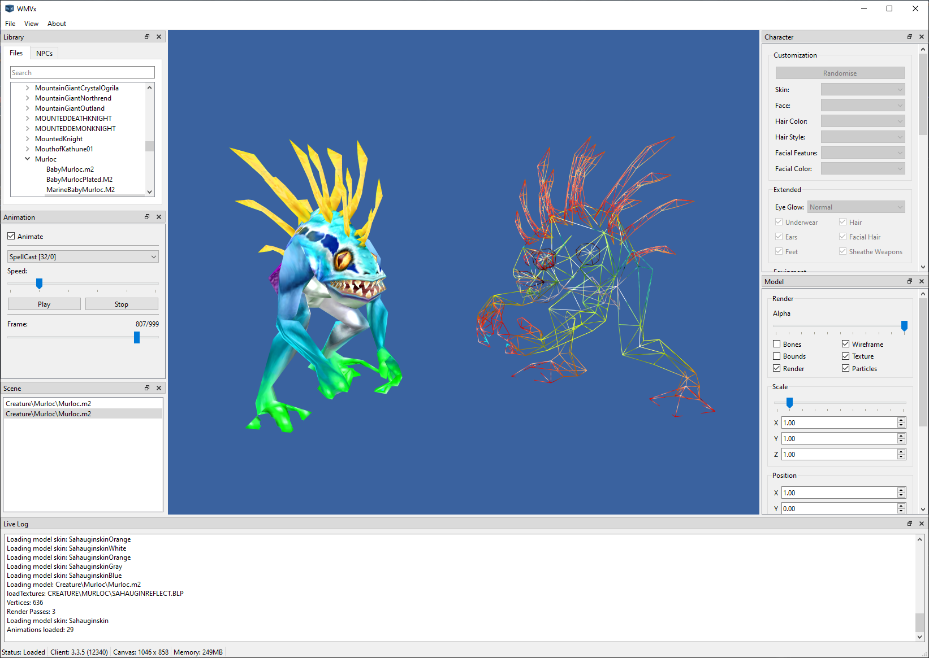Close the Animation panel
Screen dimensions: 929x658
[159, 216]
